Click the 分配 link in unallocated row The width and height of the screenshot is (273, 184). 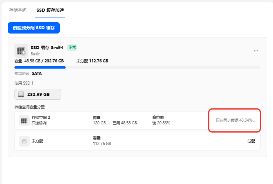(x=251, y=141)
